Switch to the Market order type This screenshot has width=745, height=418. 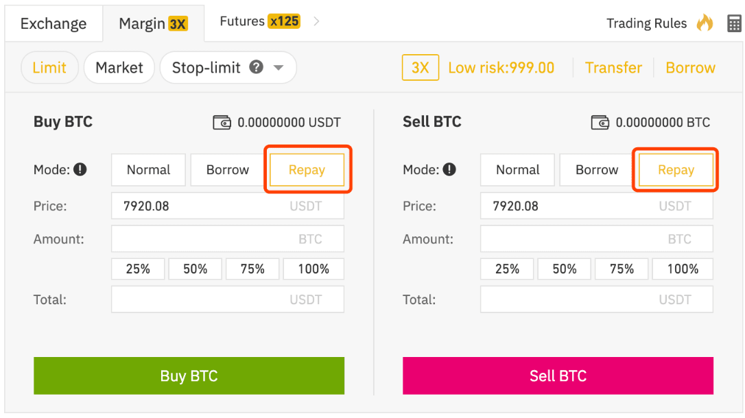(x=119, y=67)
